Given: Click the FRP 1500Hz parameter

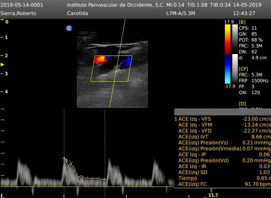Looking at the screenshot, I should click(254, 81).
